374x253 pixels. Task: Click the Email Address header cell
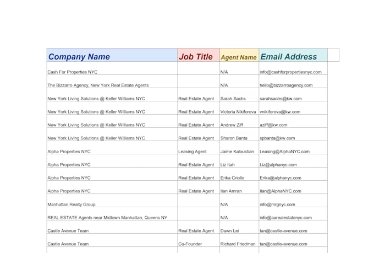tap(293, 55)
